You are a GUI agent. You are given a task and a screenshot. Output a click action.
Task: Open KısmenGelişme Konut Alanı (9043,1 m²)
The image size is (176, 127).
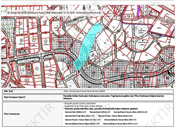pyautogui.click(x=82, y=124)
